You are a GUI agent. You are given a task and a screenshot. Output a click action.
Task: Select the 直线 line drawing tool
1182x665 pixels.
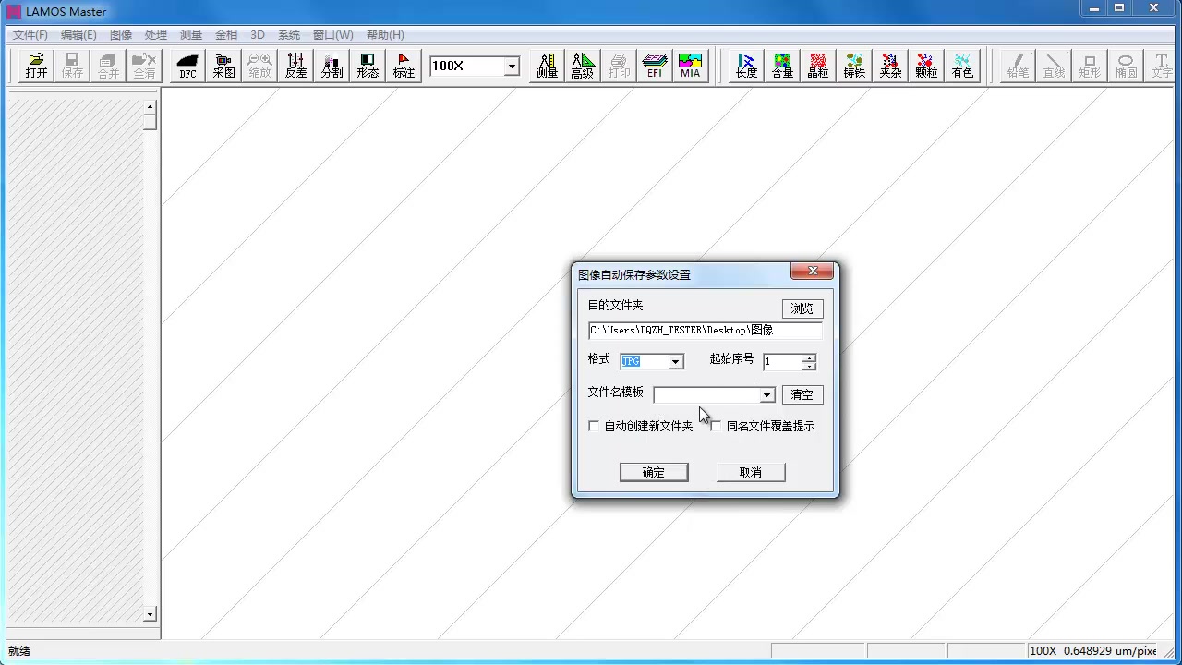tap(1054, 66)
